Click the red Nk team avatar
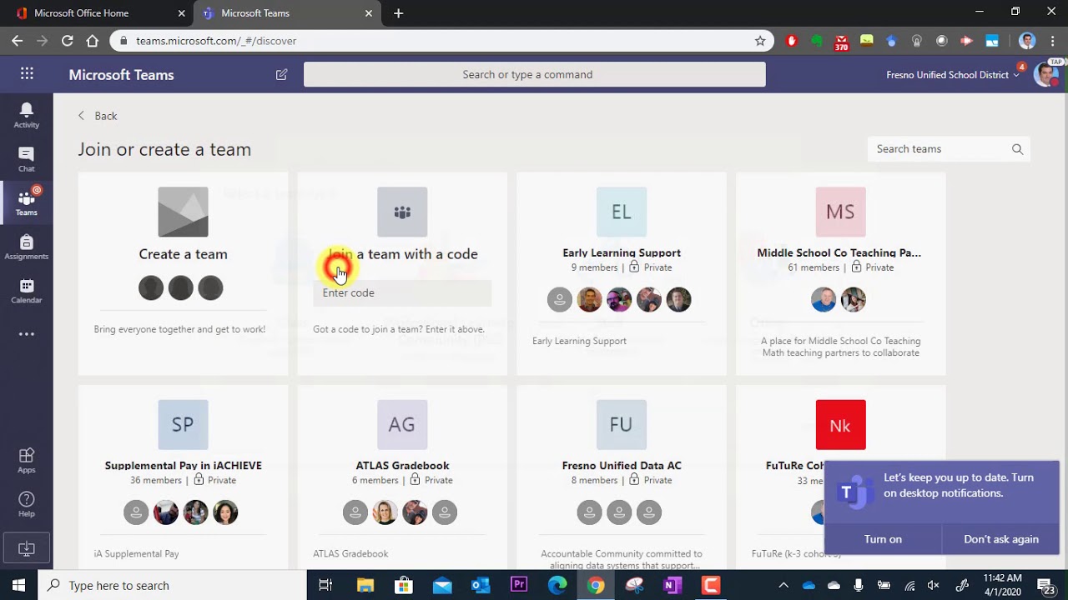The height and width of the screenshot is (600, 1068). [840, 425]
